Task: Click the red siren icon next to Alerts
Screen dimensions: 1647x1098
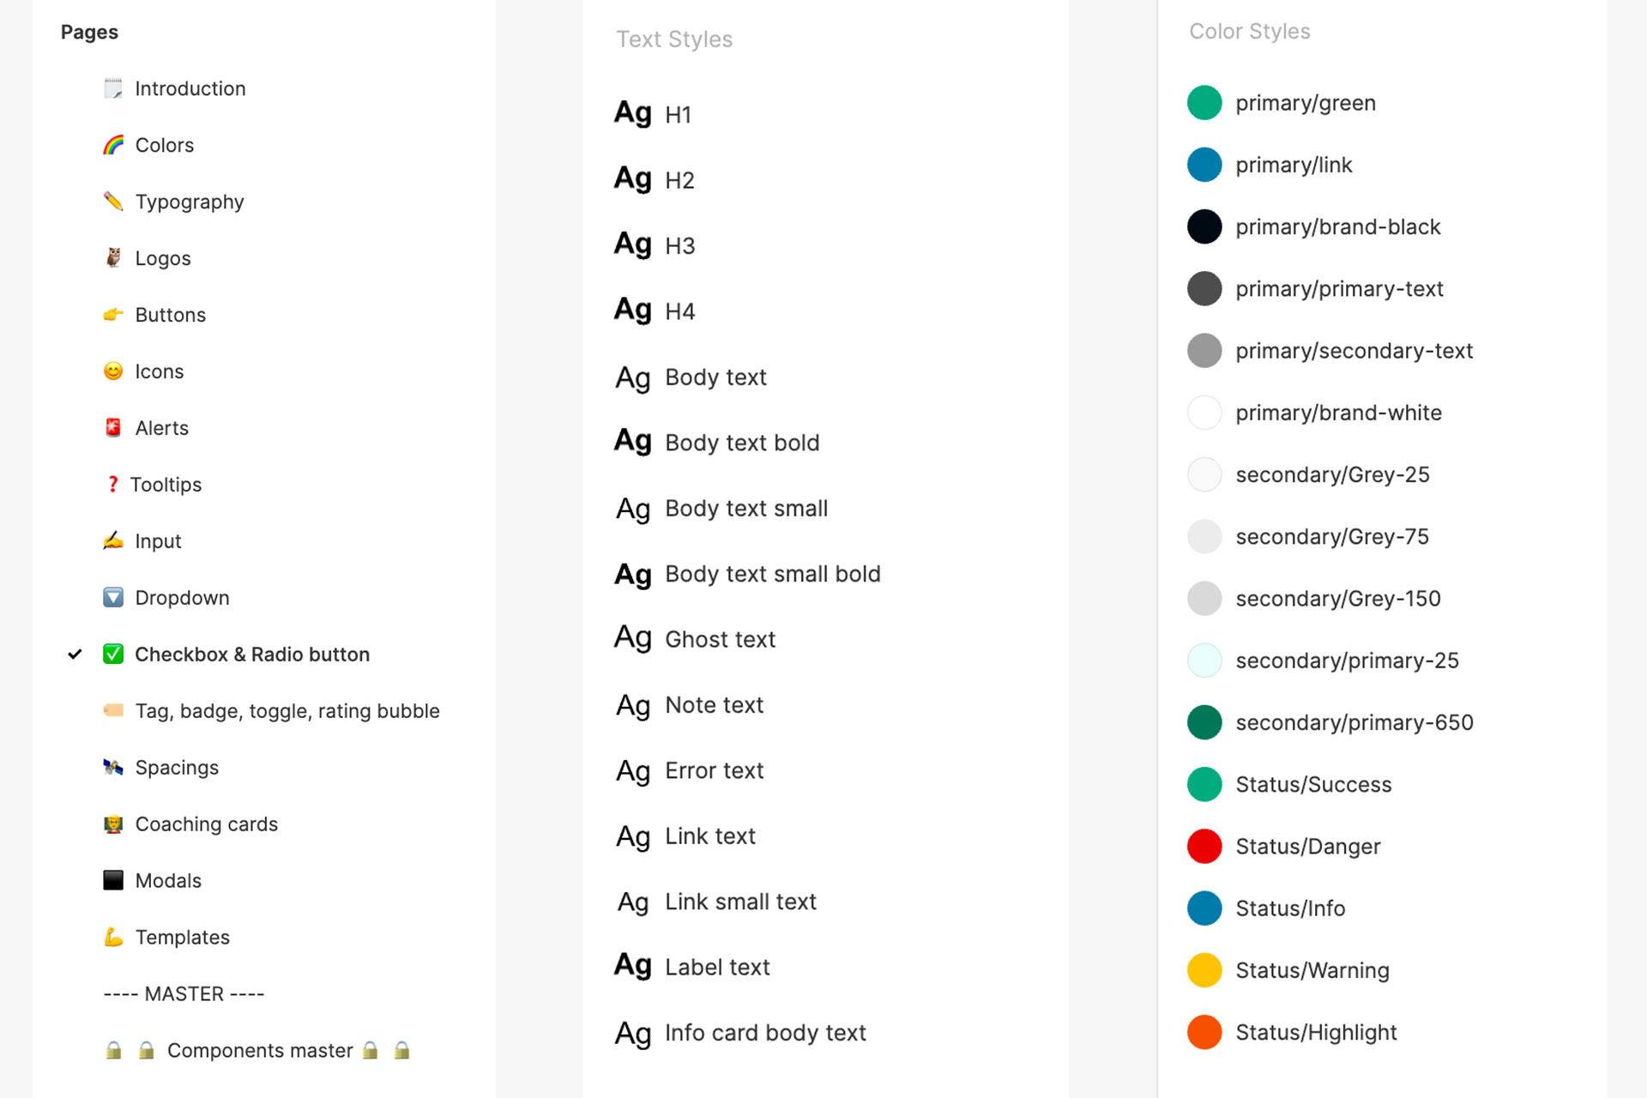Action: pos(113,428)
